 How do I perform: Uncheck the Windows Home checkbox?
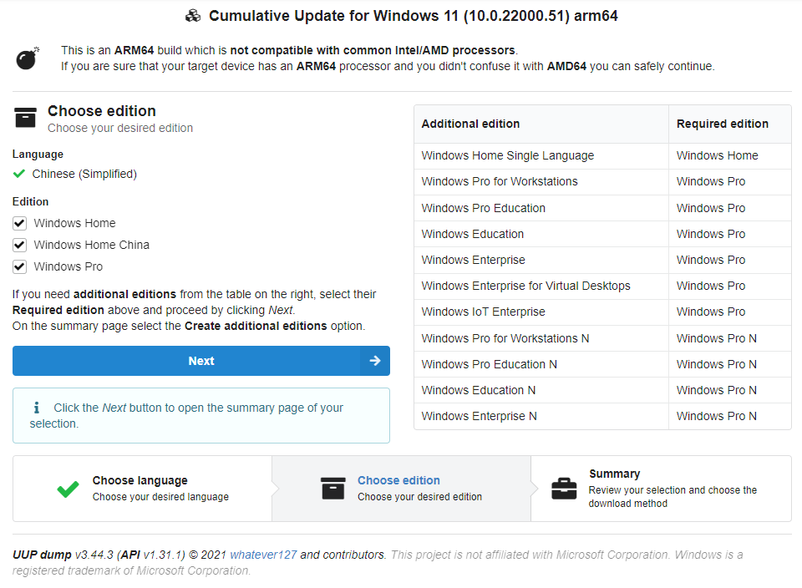pos(19,223)
